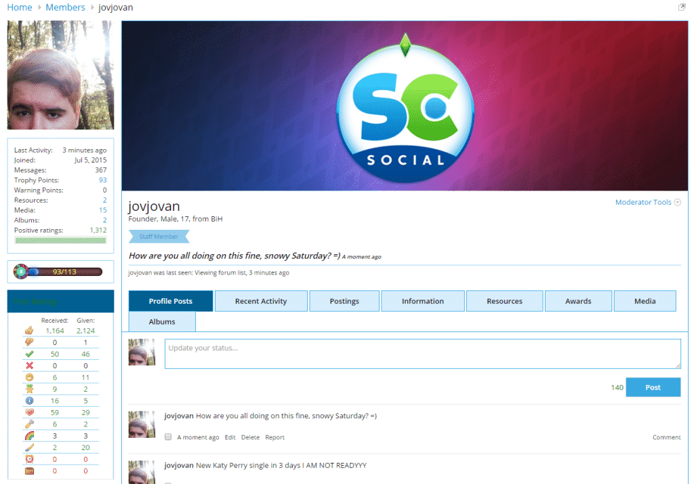
Task: Click Edit on the snowy Saturday post
Action: pos(230,437)
